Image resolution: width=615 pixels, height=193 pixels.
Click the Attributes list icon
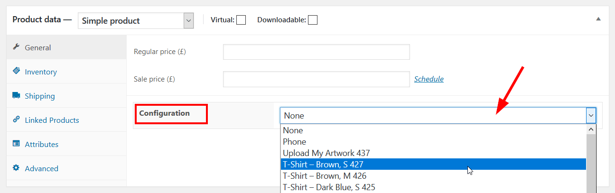[16, 144]
